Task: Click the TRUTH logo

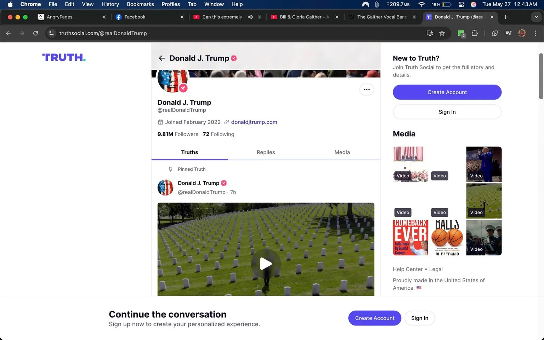Action: pyautogui.click(x=64, y=57)
